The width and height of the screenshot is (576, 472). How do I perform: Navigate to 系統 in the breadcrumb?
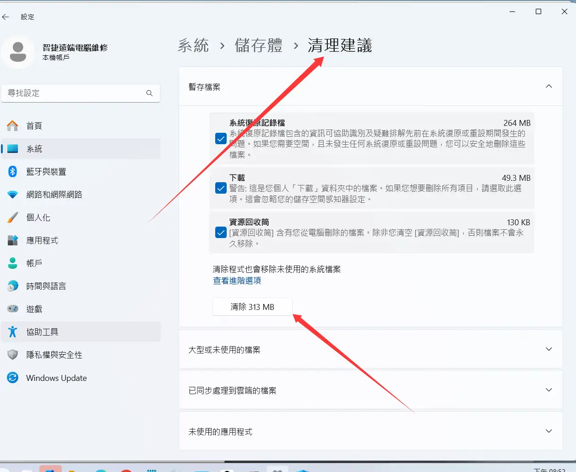click(193, 45)
